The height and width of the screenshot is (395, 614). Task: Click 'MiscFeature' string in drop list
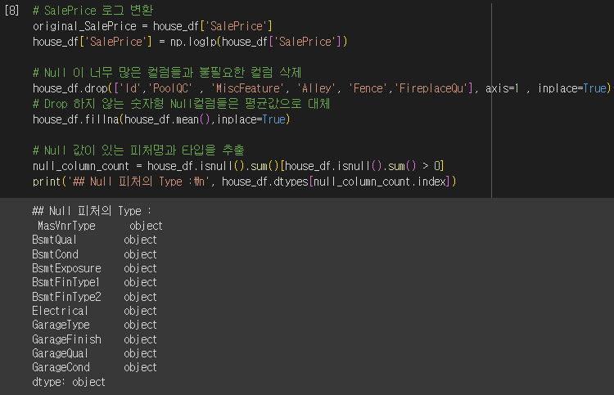tap(247, 88)
